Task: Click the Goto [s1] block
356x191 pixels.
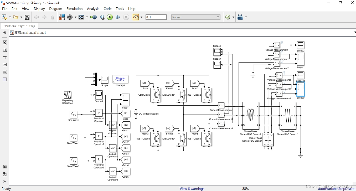Action: click(126, 113)
